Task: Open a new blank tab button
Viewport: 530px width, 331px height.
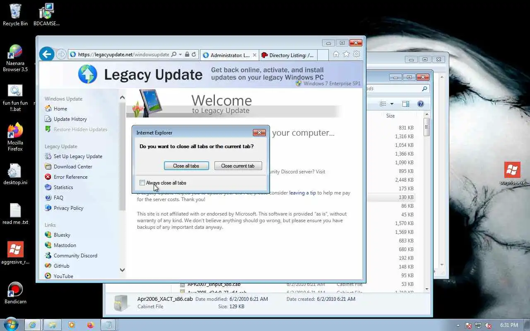Action: point(323,55)
